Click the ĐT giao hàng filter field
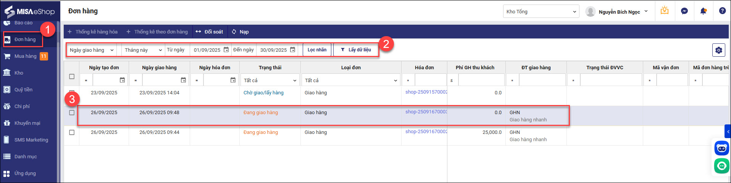 [x=542, y=80]
